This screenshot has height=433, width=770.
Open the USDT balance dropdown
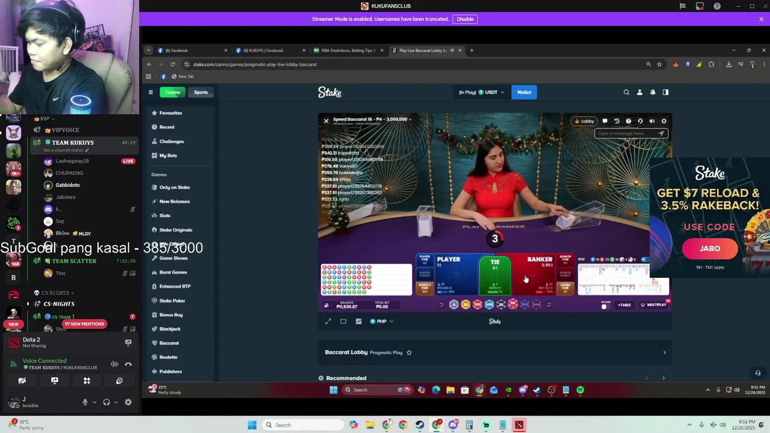pos(481,92)
